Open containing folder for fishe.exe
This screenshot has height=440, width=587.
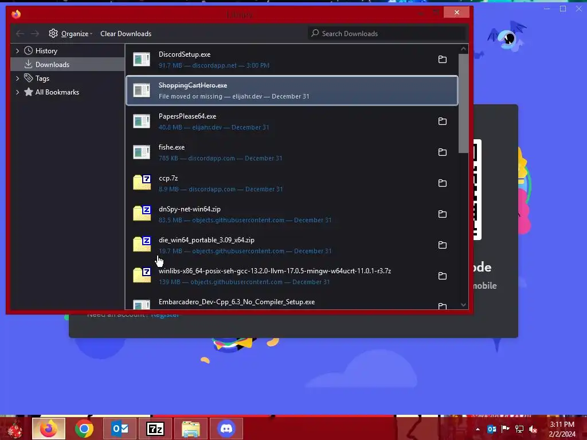coord(442,152)
